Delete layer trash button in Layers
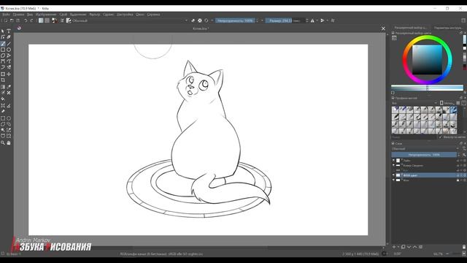The width and height of the screenshot is (467, 263). tap(464, 247)
